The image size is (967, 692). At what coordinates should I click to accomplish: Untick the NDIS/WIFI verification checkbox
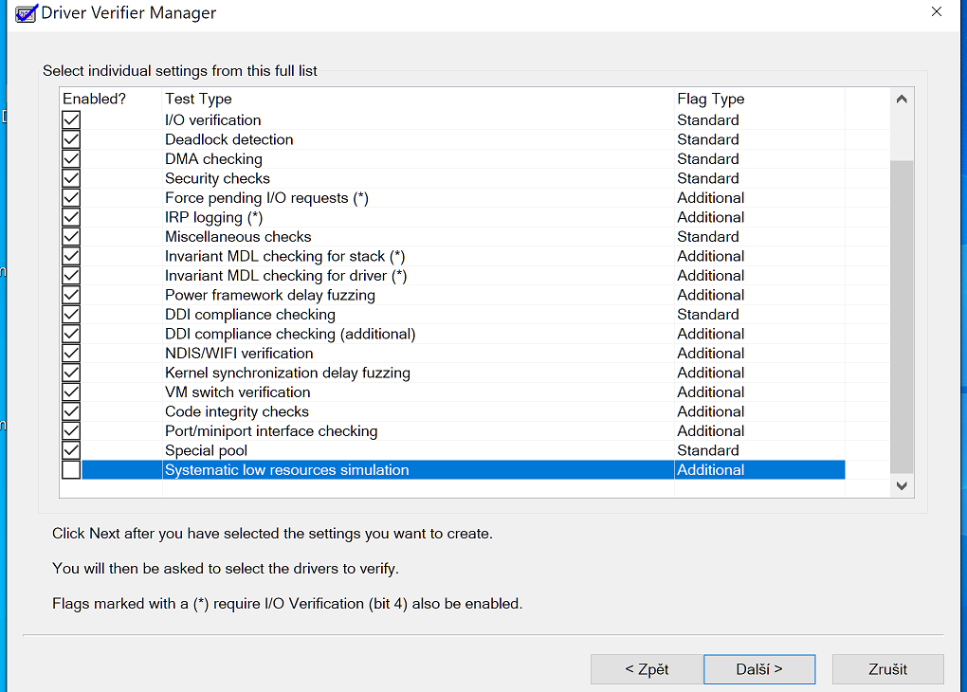[71, 354]
